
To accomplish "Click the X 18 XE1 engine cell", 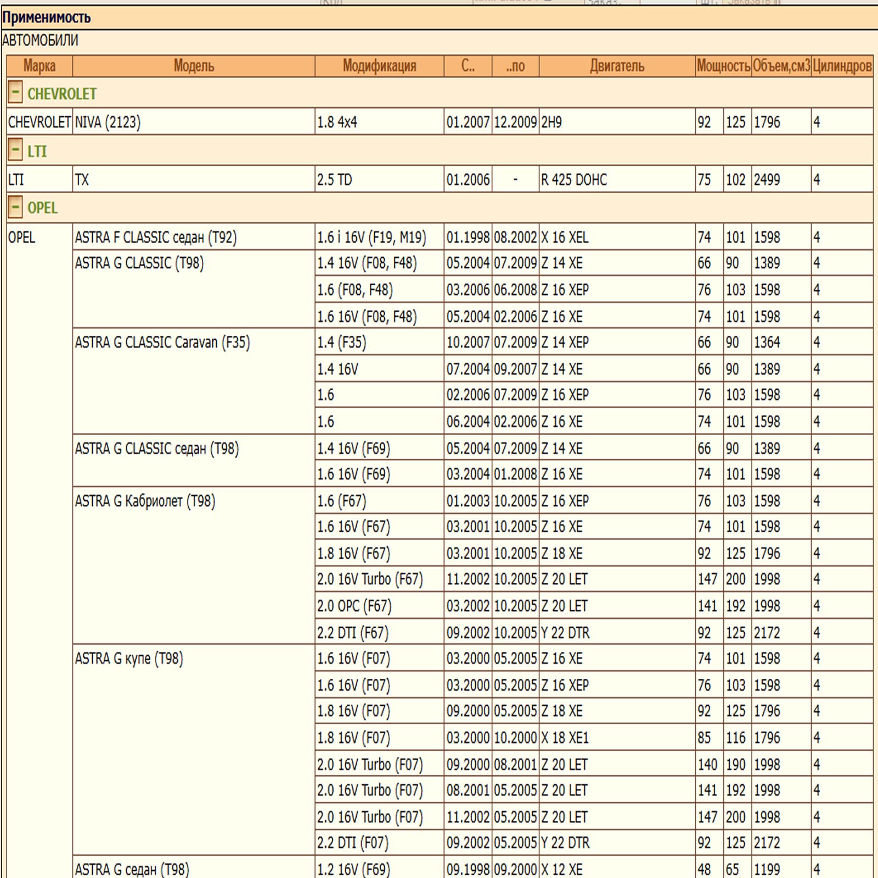I will pos(565,738).
